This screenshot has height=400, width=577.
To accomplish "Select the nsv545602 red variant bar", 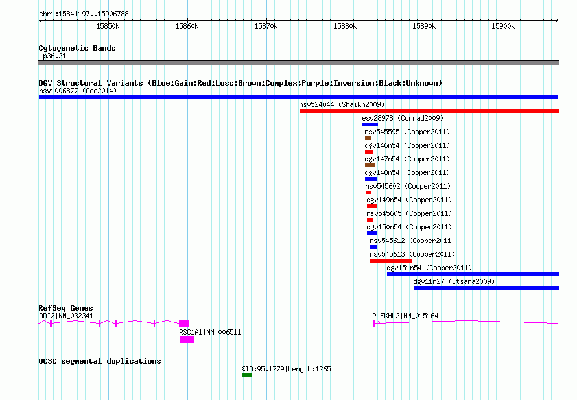I will tap(368, 193).
